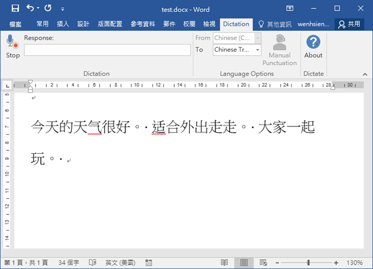
Task: Open Customize Quick Access Toolbar menu
Action: [62, 9]
